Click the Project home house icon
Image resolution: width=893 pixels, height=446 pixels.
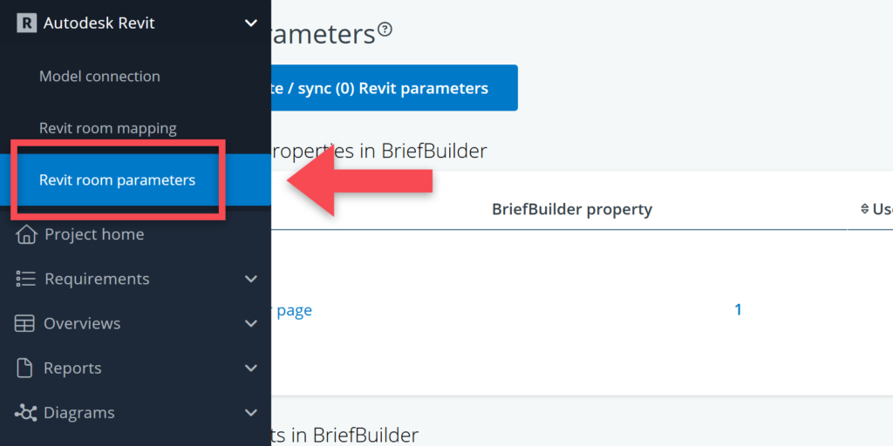(26, 234)
